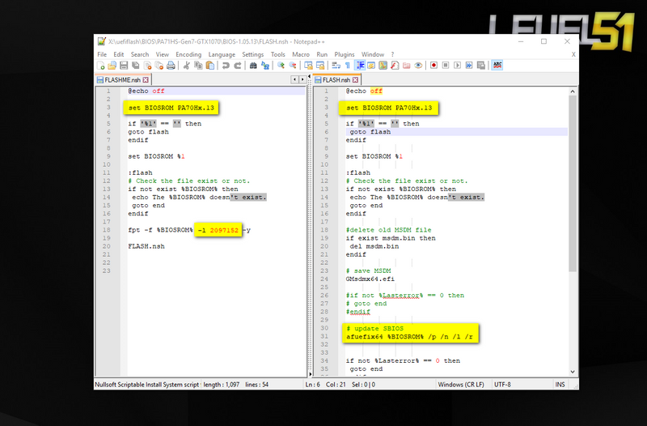Click the Zoom In icon
This screenshot has height=426, width=647.
(281, 66)
